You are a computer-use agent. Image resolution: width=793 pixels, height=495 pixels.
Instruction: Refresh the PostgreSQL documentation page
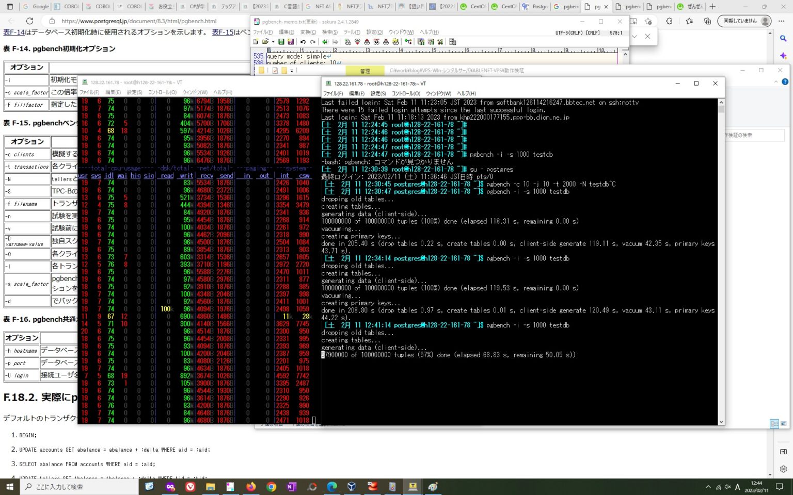pos(29,21)
